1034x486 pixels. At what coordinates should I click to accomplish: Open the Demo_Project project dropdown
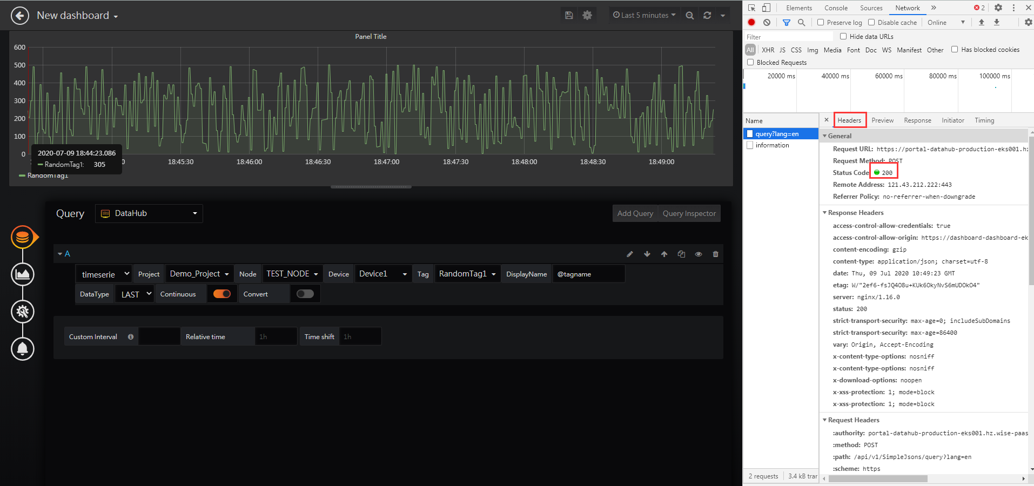[x=199, y=274]
